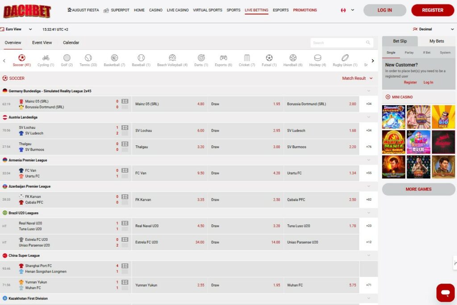This screenshot has height=305, width=457.
Task: Open the Big Heist mini casino game
Action: point(443,117)
